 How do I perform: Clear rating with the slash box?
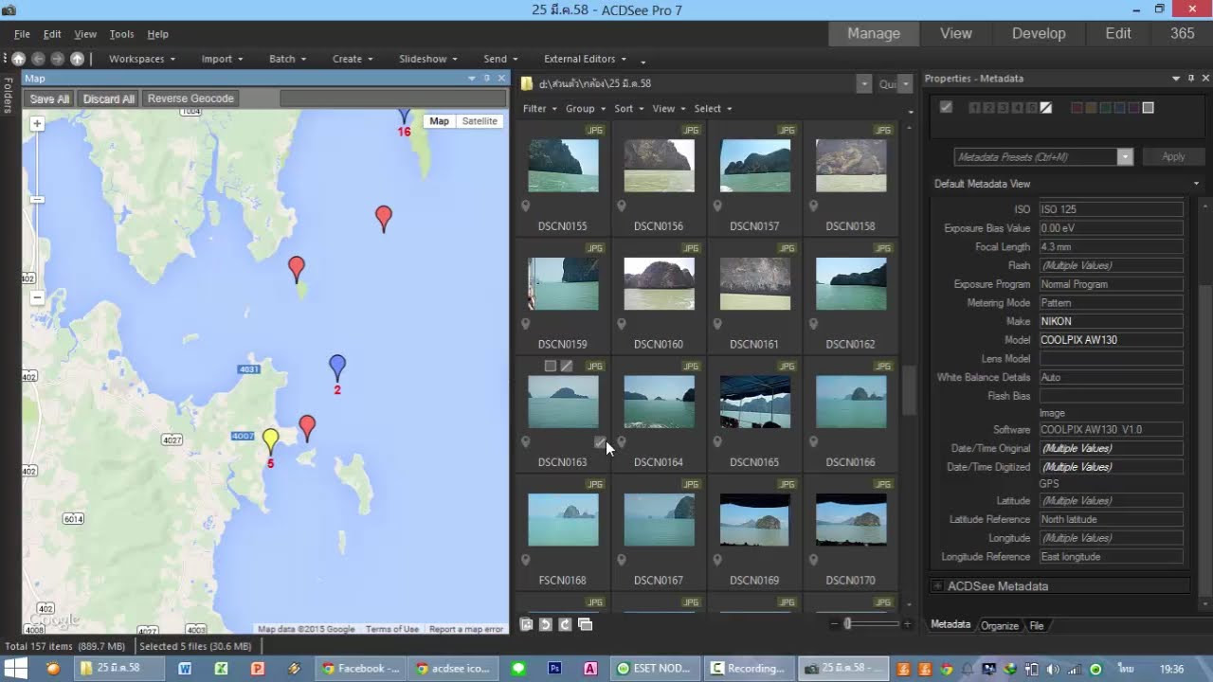[1046, 108]
